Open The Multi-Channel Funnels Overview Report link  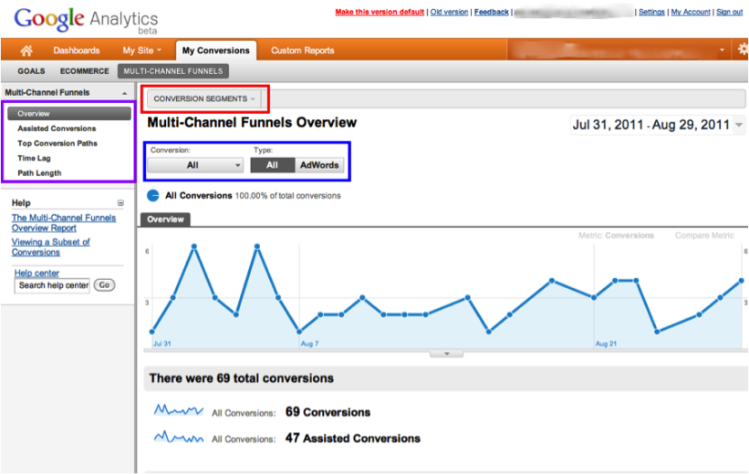coord(64,223)
